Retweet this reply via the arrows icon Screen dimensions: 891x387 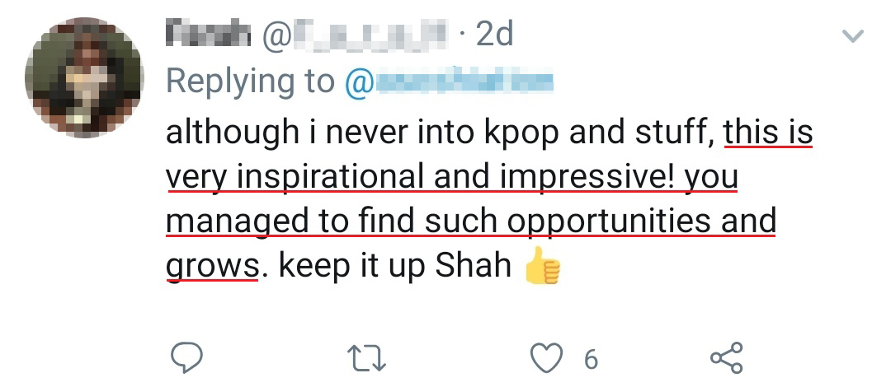pos(365,358)
